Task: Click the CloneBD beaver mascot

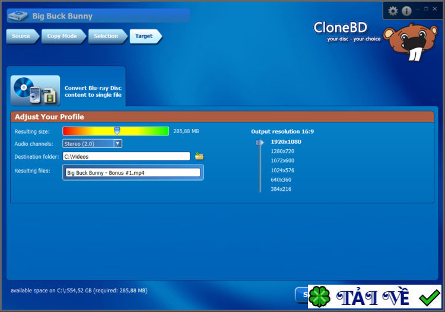Action: point(411,42)
